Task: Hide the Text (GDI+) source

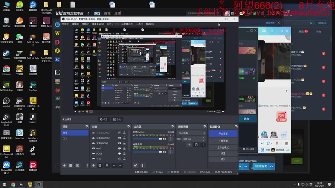Action: click(x=119, y=143)
